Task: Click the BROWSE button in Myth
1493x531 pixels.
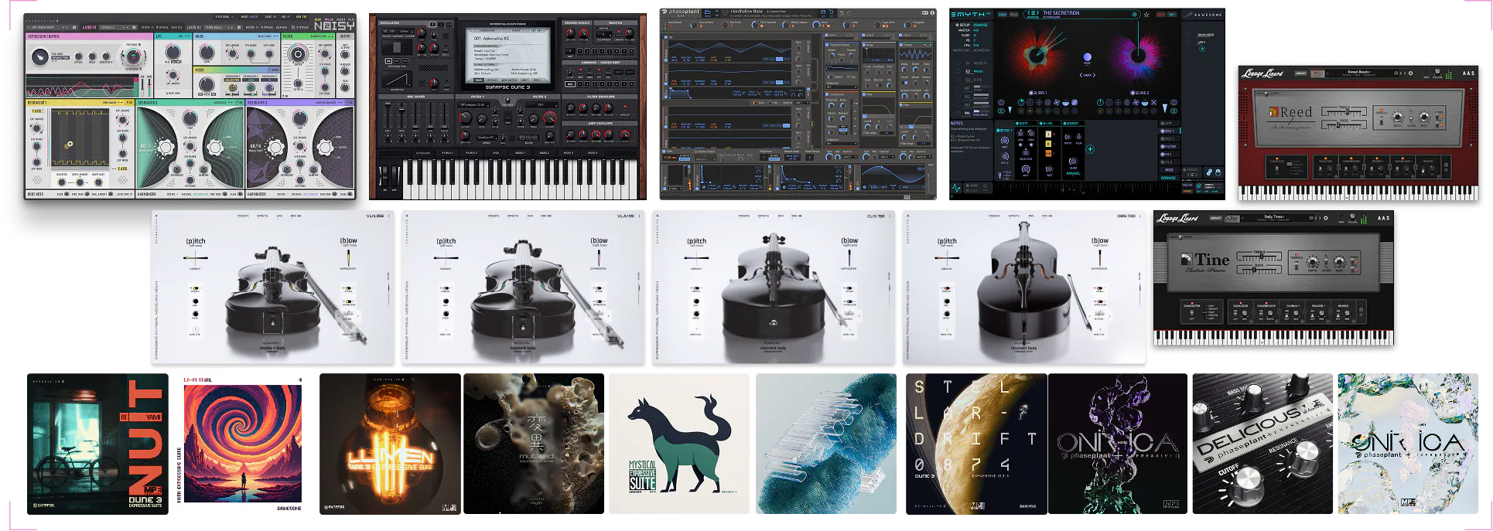Action: click(1168, 178)
